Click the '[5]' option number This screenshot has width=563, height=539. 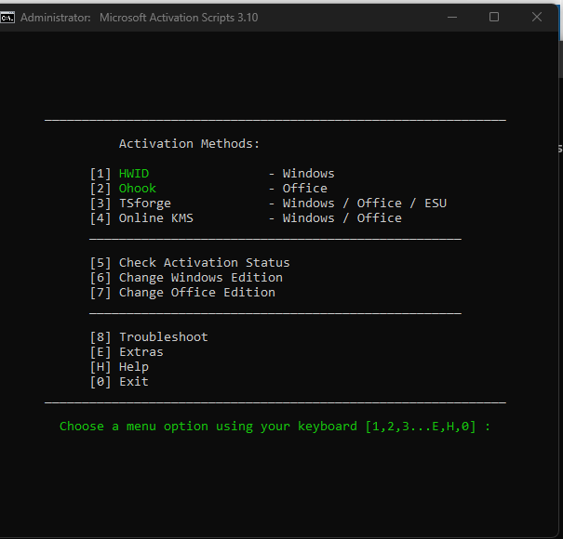coord(101,263)
